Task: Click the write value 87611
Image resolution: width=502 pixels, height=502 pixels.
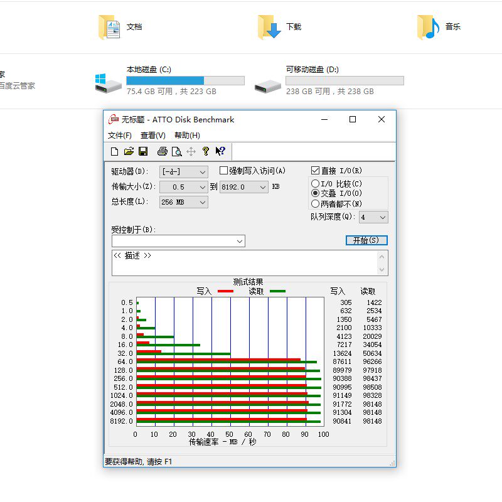Action: click(x=342, y=361)
